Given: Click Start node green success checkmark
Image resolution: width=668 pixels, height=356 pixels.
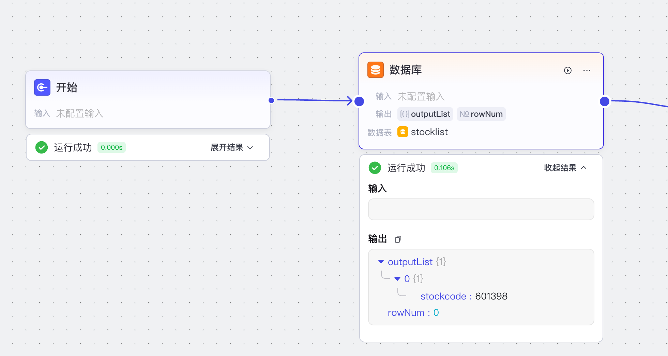Looking at the screenshot, I should point(42,147).
